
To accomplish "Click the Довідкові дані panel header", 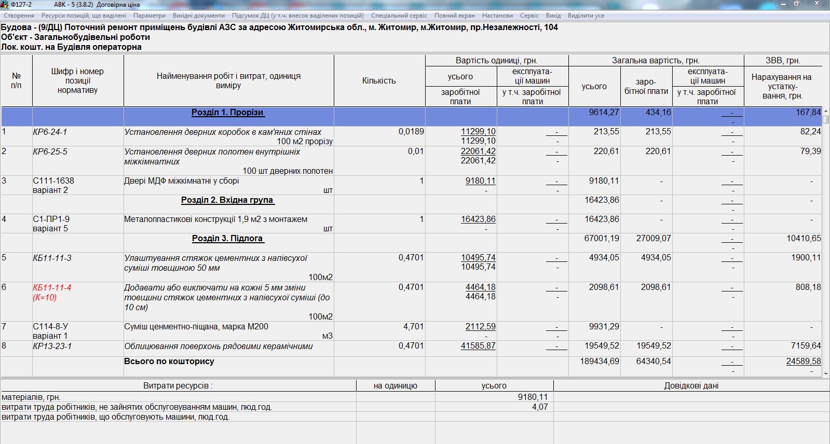I will pos(691,386).
